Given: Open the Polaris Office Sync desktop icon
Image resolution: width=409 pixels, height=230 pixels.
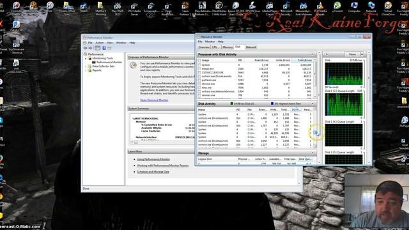Looking at the screenshot, I should (66, 8).
